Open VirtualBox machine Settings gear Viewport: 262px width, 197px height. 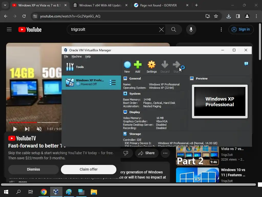[151, 67]
